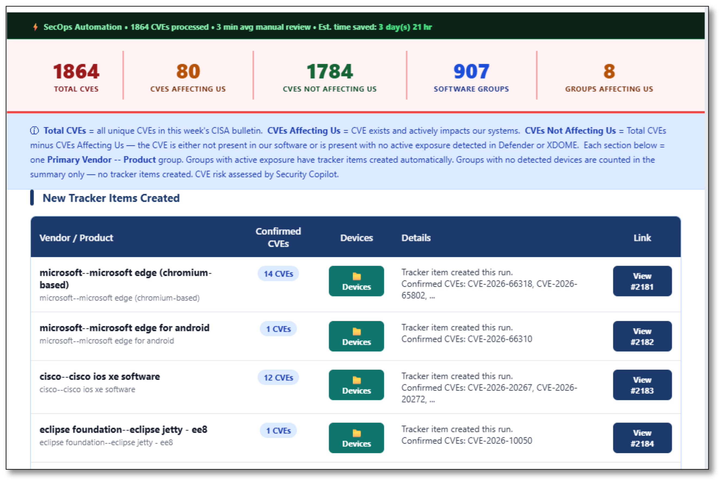Image resolution: width=721 pixels, height=480 pixels.
Task: Click the Details column header
Action: pyautogui.click(x=416, y=238)
